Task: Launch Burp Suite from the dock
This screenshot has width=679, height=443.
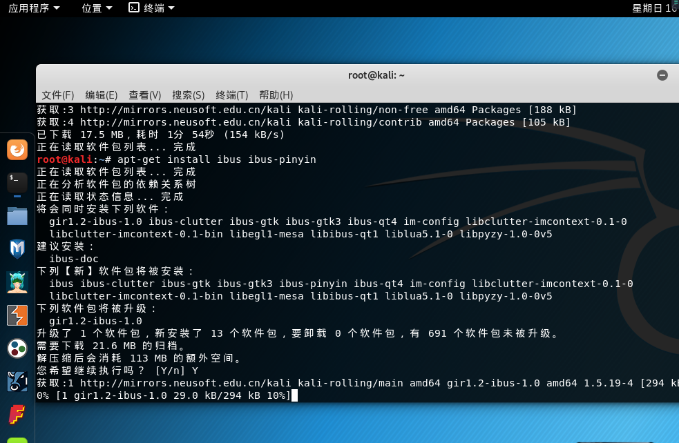Action: click(17, 315)
